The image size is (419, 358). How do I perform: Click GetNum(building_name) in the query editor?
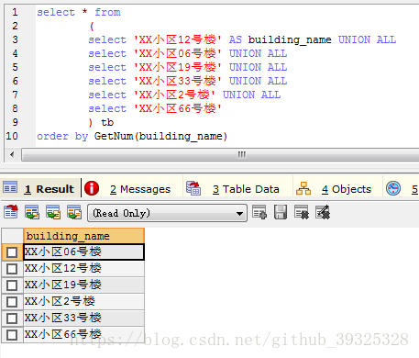tap(160, 136)
